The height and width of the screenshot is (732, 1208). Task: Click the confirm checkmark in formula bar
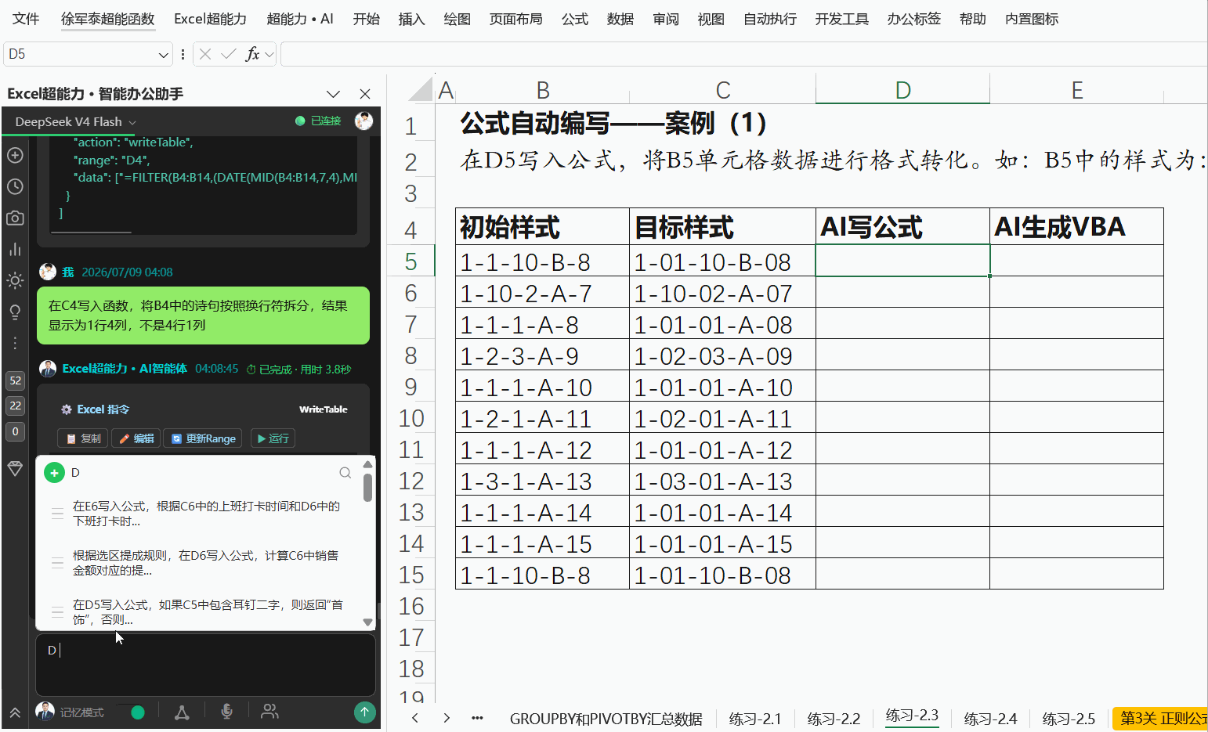[229, 54]
